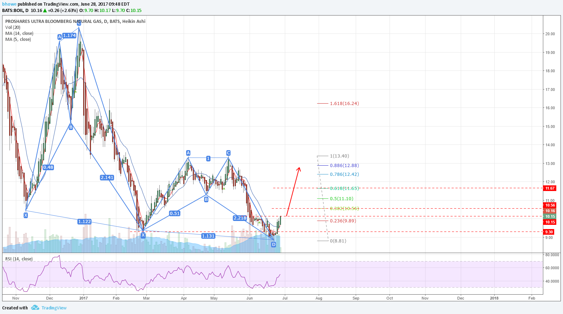Image resolution: width=563 pixels, height=314 pixels.
Task: Click the 0.5(11.10) Fibonacci label
Action: tap(342, 198)
